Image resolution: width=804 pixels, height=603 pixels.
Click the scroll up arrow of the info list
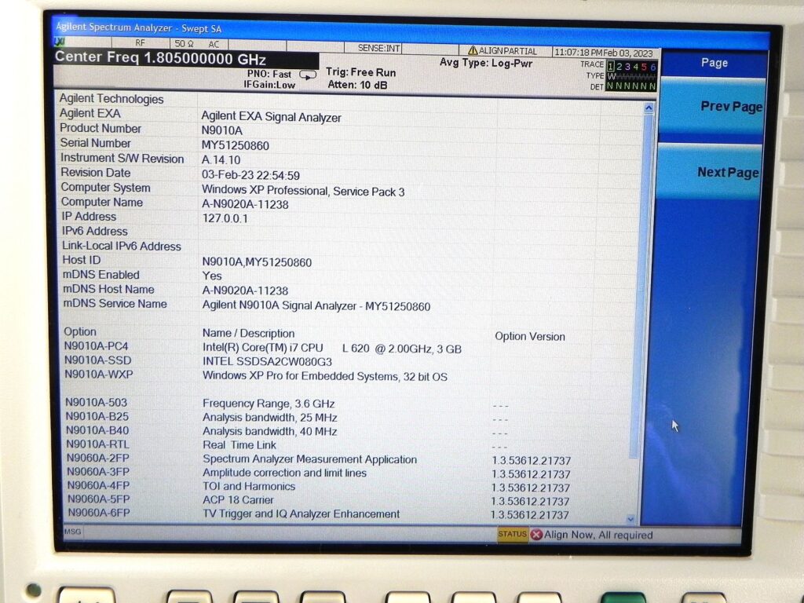(649, 108)
